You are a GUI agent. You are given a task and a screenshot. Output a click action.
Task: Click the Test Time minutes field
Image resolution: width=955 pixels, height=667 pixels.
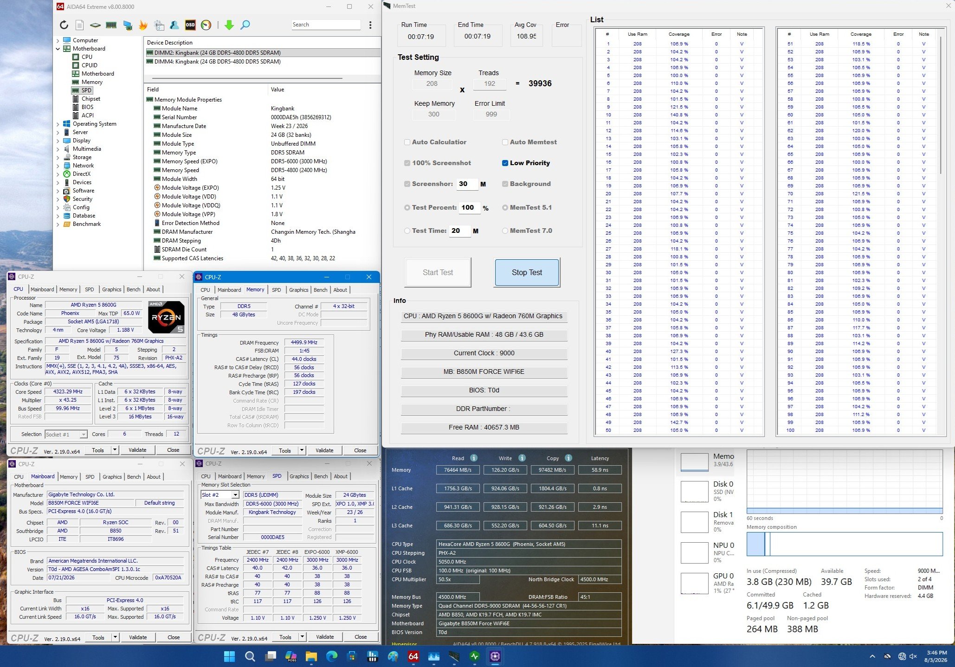click(x=460, y=231)
